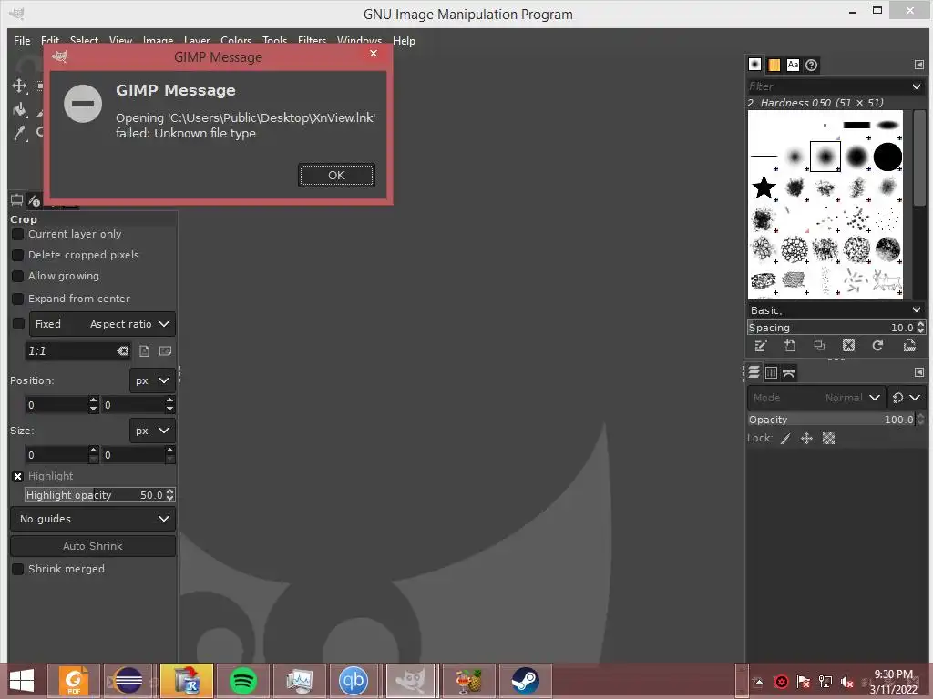The height and width of the screenshot is (699, 933).
Task: Open the Document History tab icon
Action: pos(812,65)
